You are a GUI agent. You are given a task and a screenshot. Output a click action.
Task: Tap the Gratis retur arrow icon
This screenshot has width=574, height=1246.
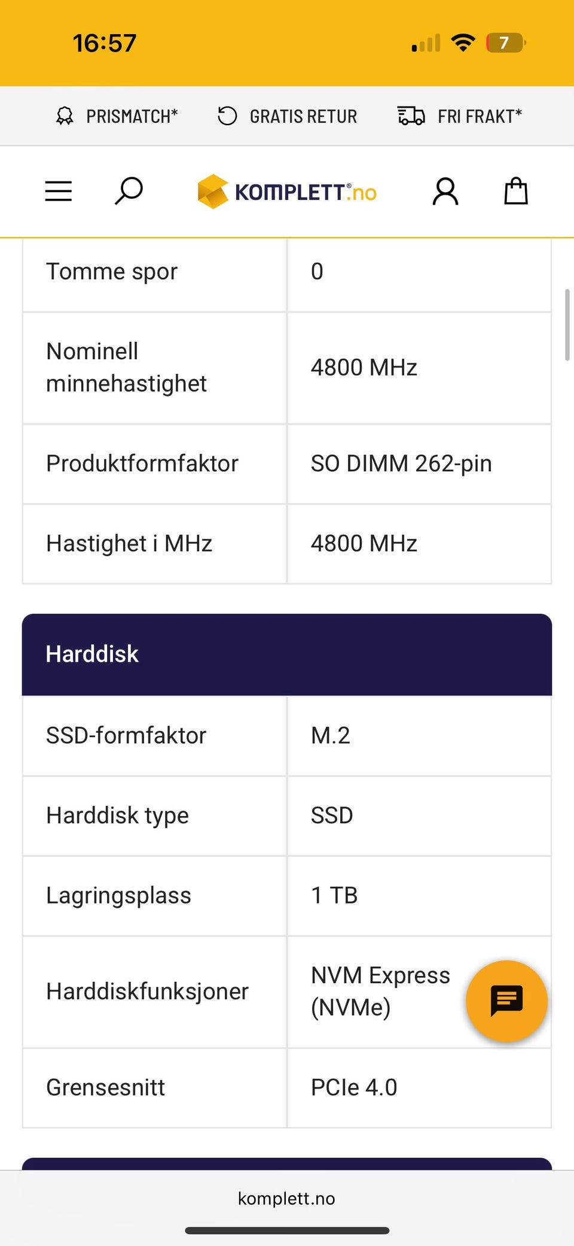click(227, 116)
